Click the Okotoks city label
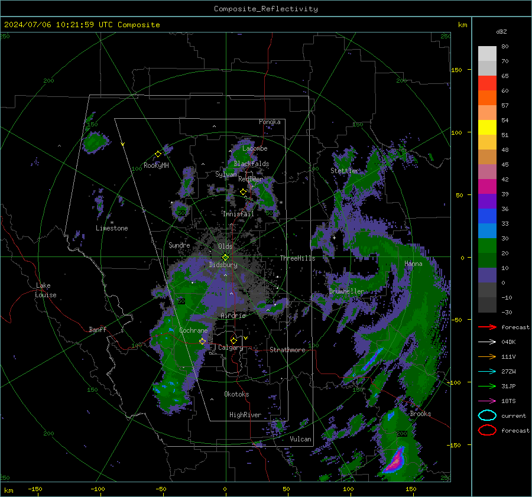The image size is (532, 497). [236, 394]
